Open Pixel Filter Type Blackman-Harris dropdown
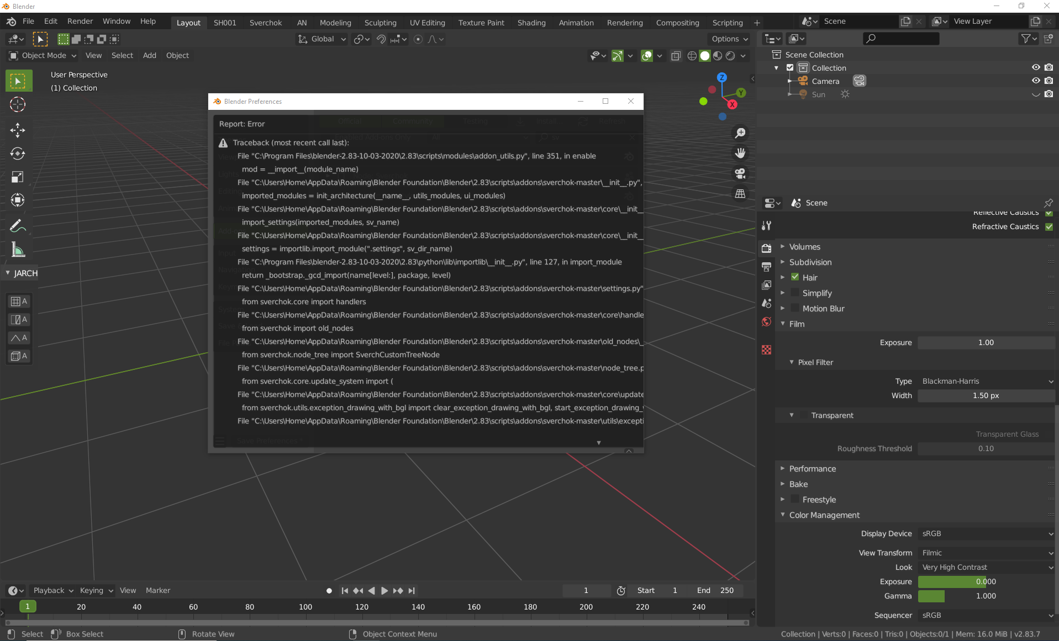The width and height of the screenshot is (1059, 641). point(987,381)
